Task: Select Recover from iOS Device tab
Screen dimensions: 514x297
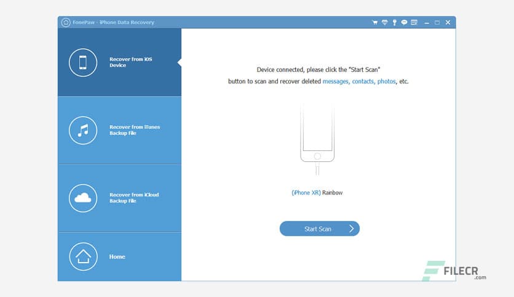Action: 119,62
